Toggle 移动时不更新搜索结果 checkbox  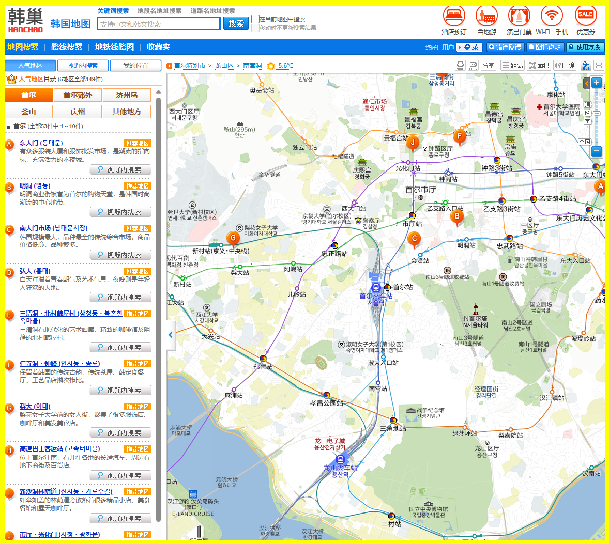click(255, 28)
